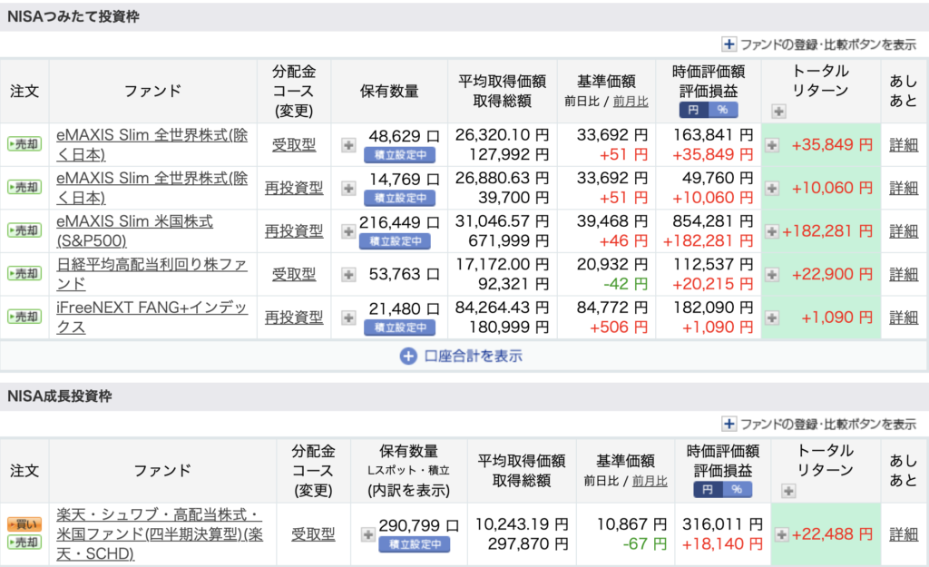
Task: Expand plus icon under トータルリターン header in つみたて table
Action: coord(778,112)
